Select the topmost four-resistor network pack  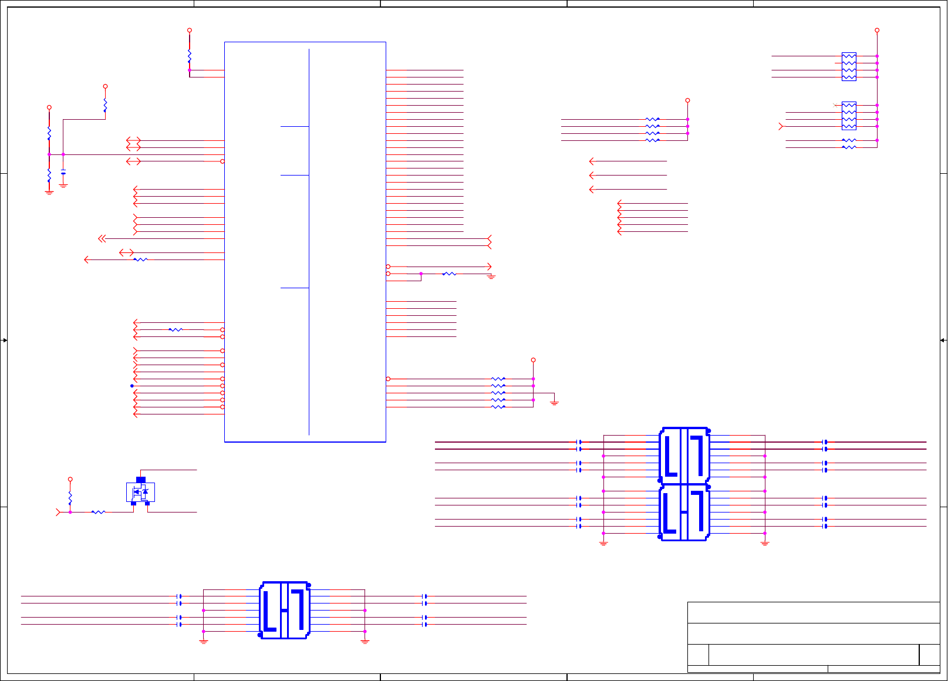(849, 66)
